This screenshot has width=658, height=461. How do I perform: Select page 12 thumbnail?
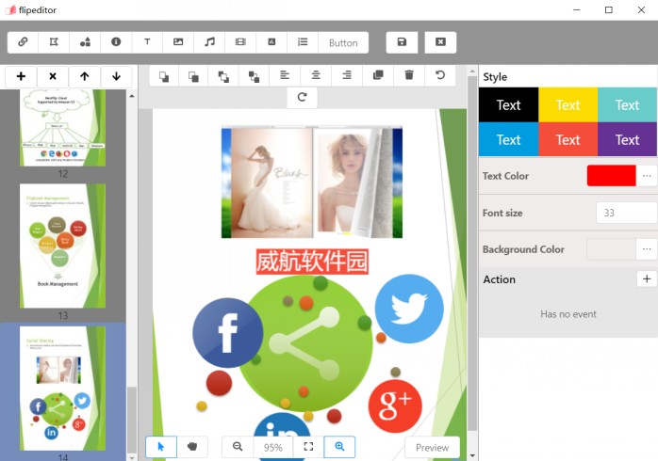point(62,128)
